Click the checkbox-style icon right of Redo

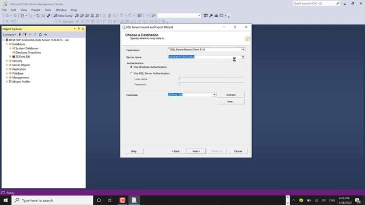pos(139,15)
